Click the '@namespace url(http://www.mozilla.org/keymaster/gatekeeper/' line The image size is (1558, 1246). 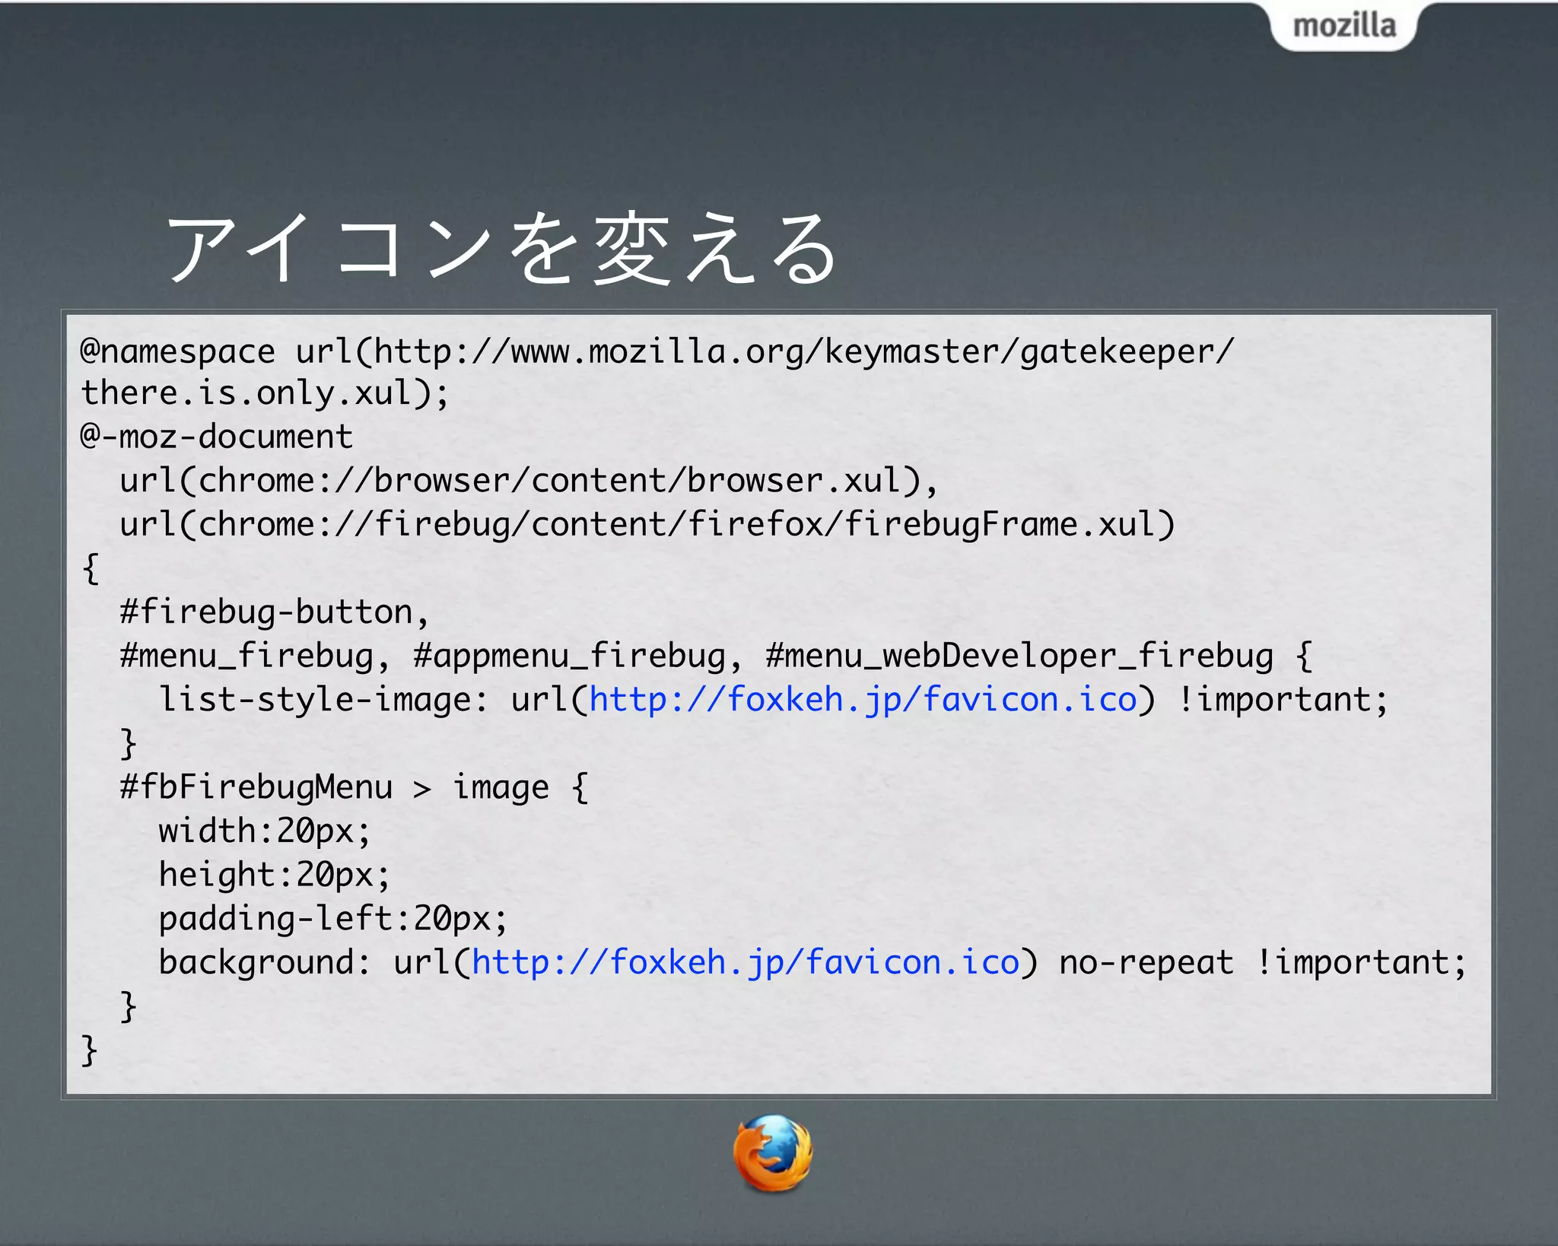(657, 351)
